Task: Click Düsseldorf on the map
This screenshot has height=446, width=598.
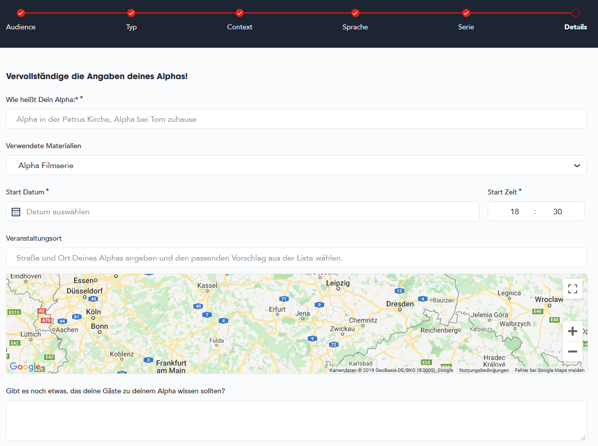Action: click(85, 290)
